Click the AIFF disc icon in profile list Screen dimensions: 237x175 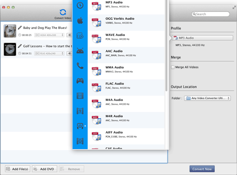pos(97,136)
